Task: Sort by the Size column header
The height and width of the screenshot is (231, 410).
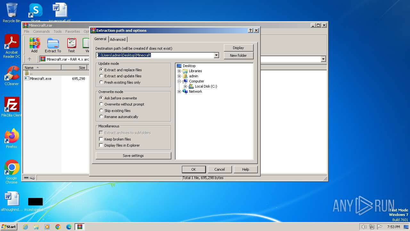Action: coord(75,68)
